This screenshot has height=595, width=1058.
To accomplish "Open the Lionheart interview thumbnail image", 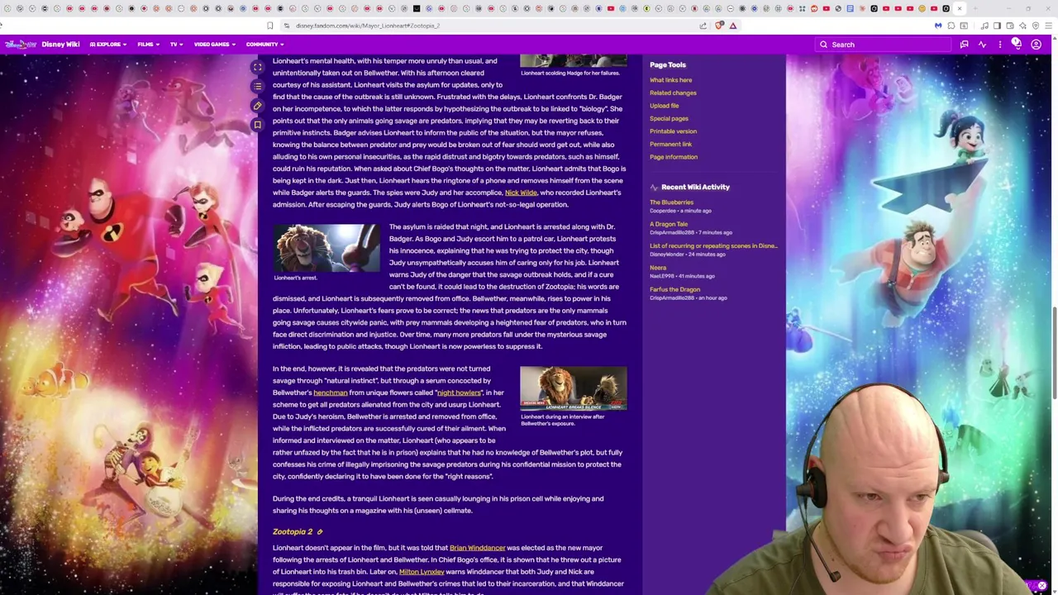I will (573, 388).
